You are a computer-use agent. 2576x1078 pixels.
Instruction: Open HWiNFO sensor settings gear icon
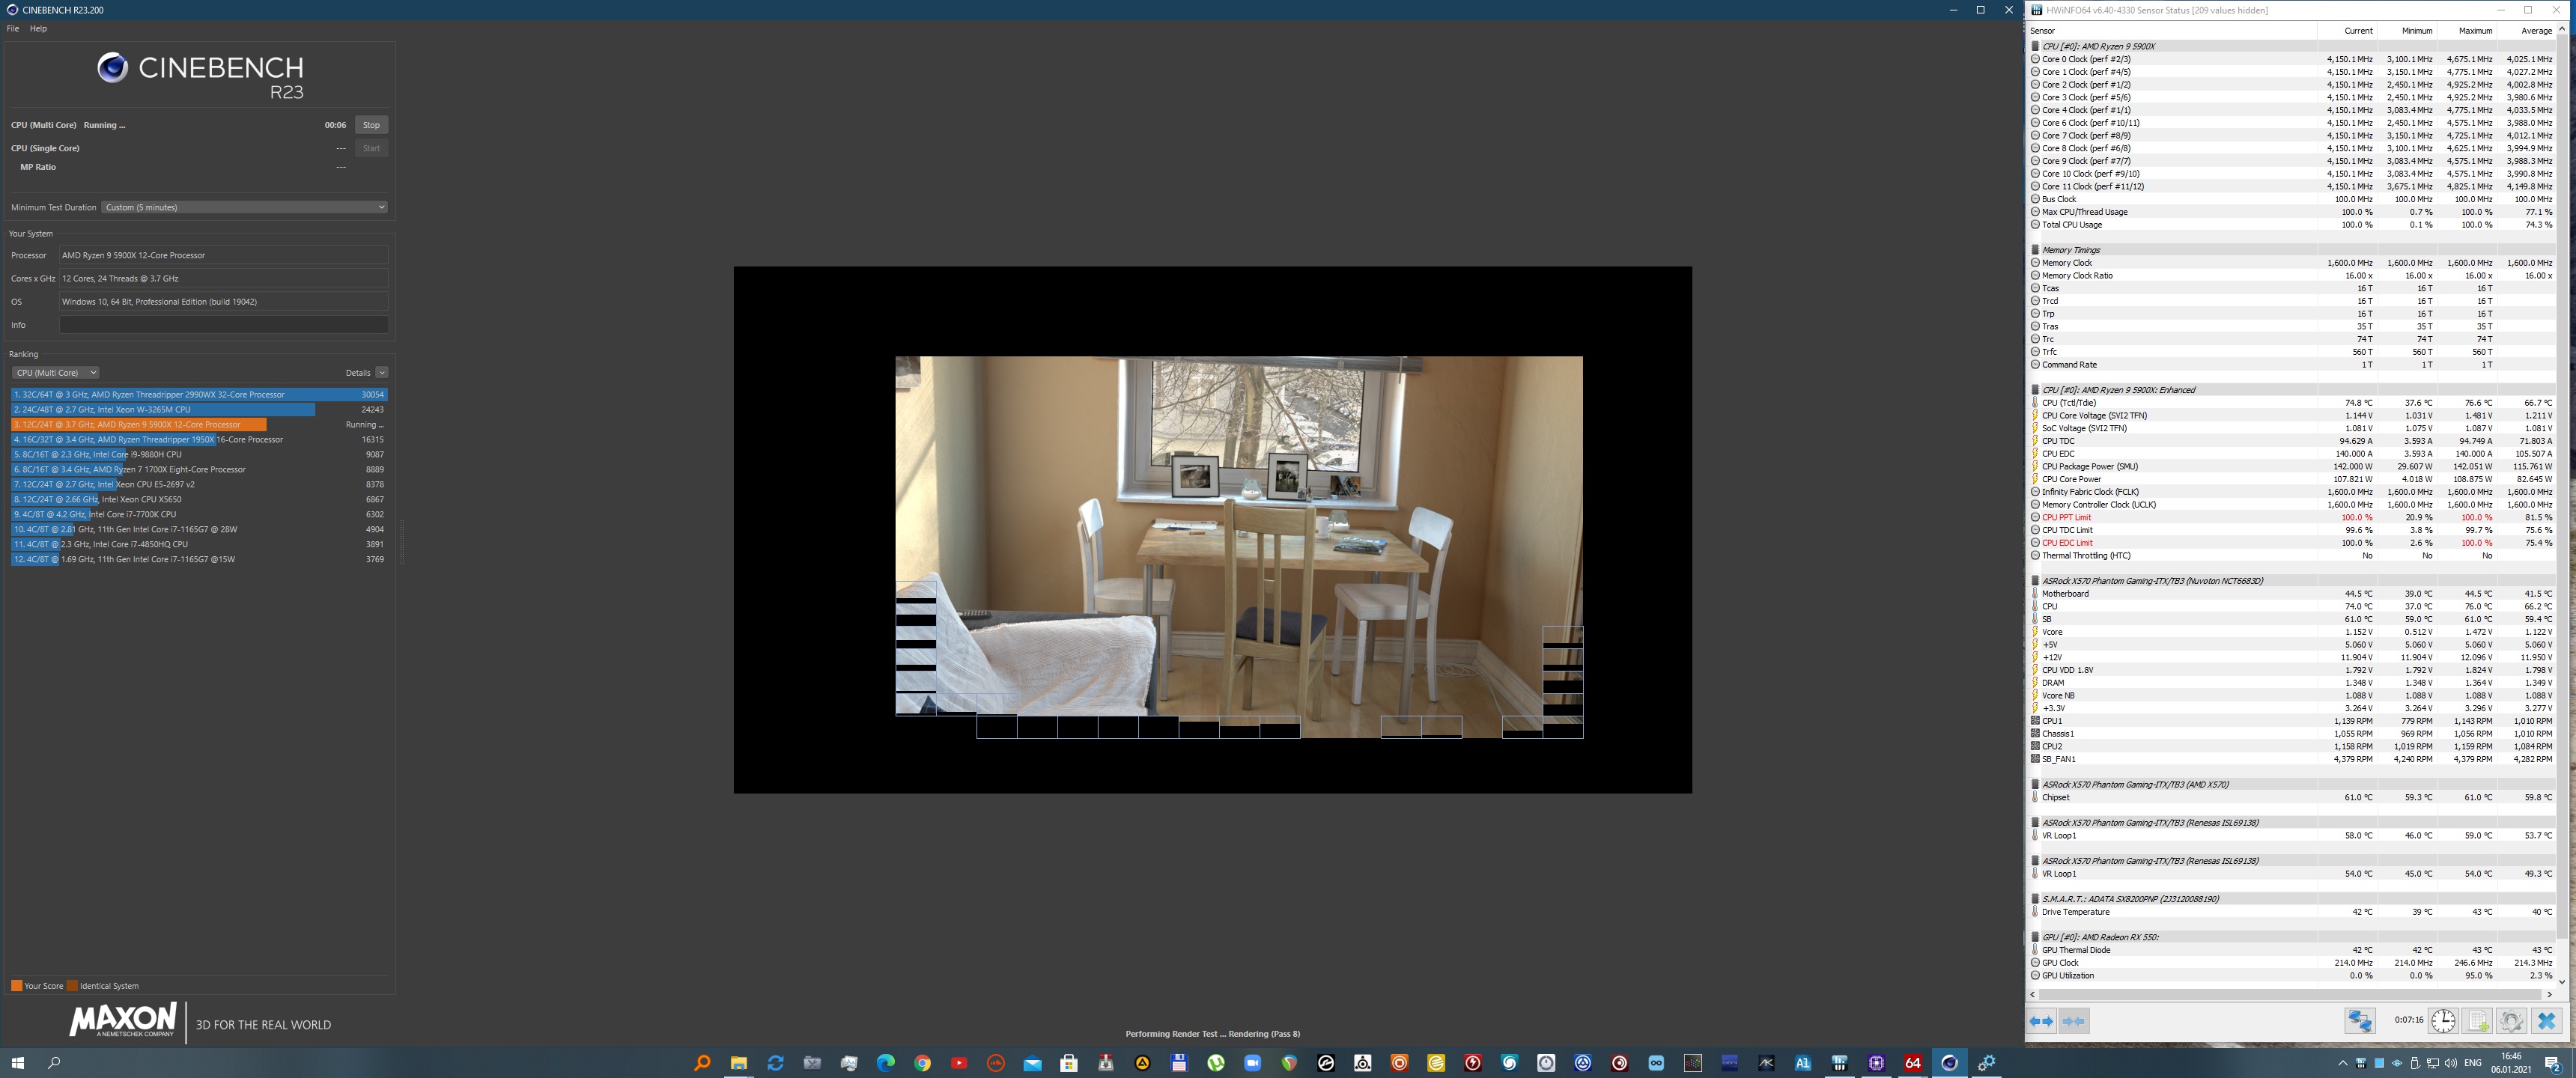tap(2511, 1021)
